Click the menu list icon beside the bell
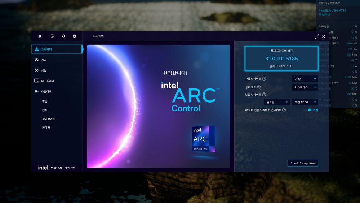The height and width of the screenshot is (203, 360). [x=53, y=36]
